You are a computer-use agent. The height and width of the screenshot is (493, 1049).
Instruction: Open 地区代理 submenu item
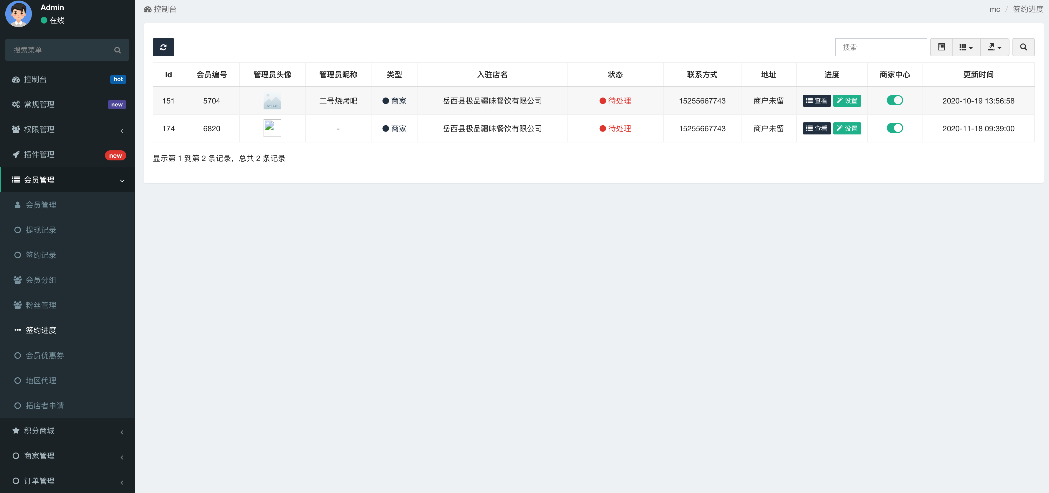pyautogui.click(x=67, y=381)
